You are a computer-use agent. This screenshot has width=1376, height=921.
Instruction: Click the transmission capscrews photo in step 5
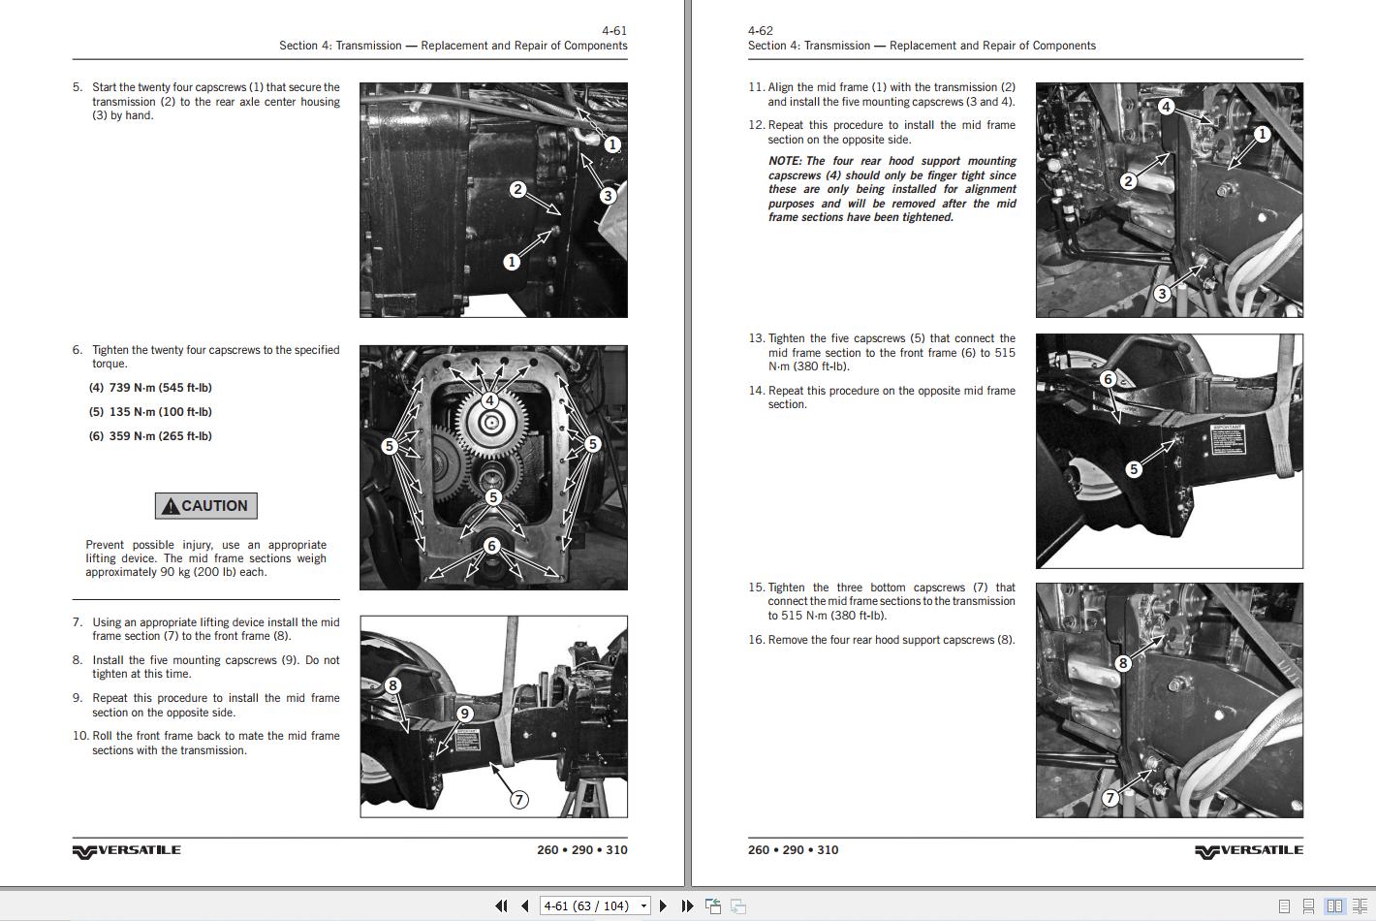tap(493, 200)
